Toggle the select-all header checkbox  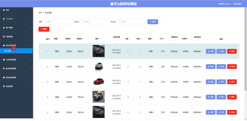point(42,39)
